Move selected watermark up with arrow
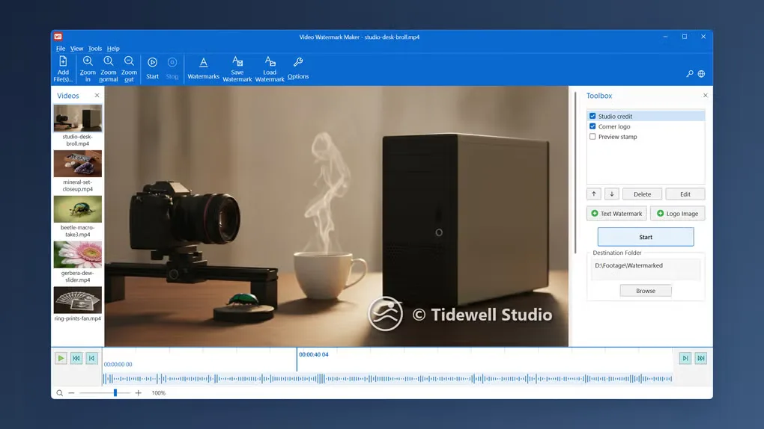Screen dimensions: 764x429 tap(593, 194)
